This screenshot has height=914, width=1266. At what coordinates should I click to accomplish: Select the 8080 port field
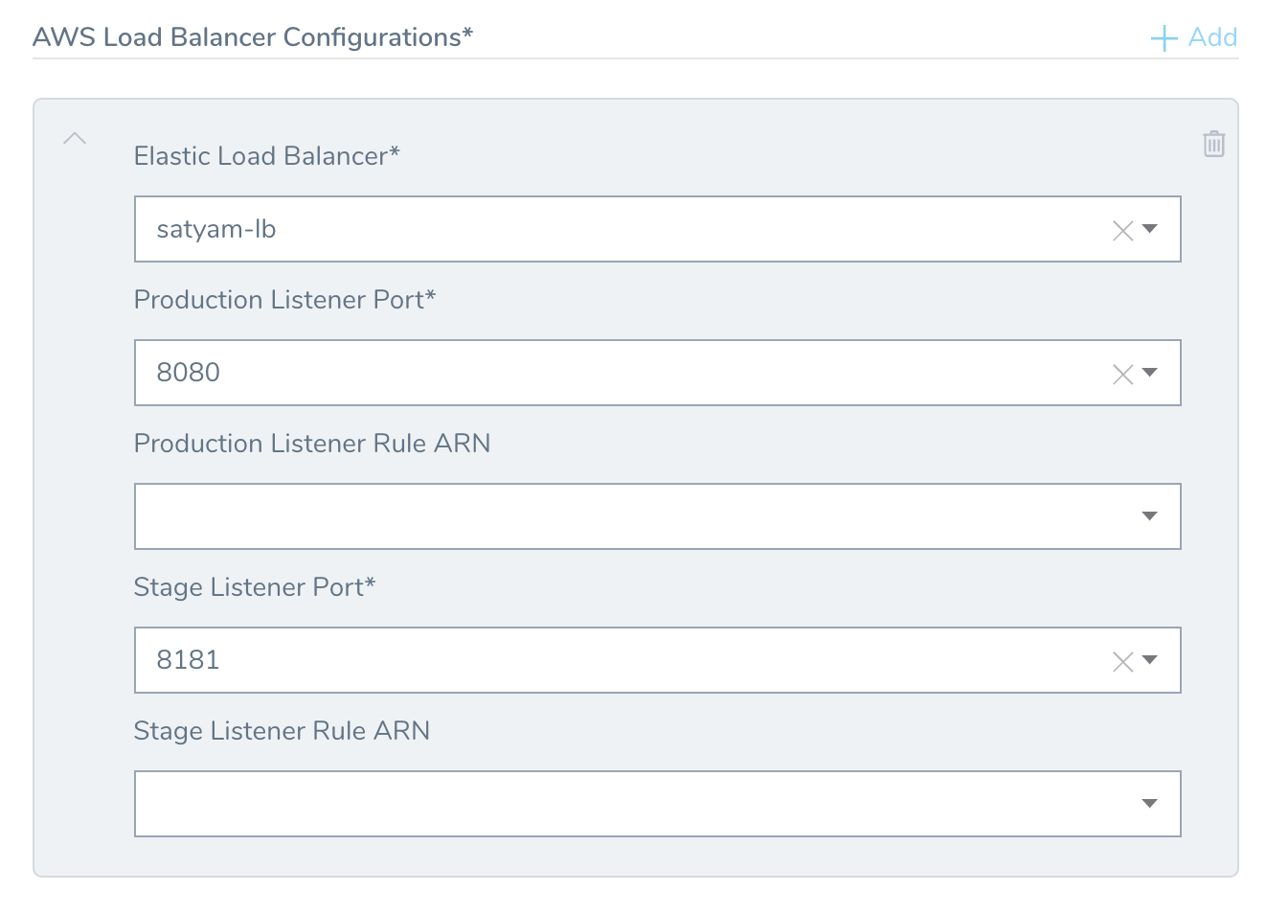click(x=657, y=373)
